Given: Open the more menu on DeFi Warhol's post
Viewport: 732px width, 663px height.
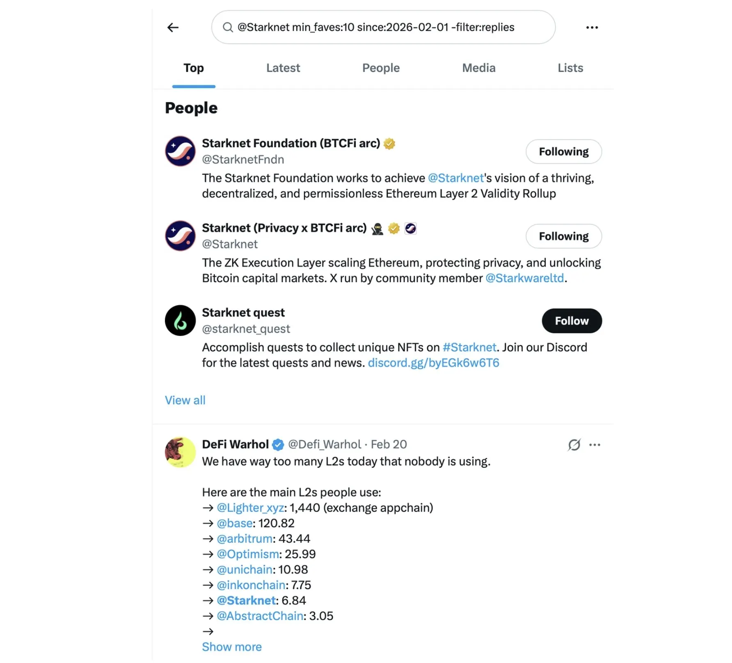Looking at the screenshot, I should (x=595, y=445).
